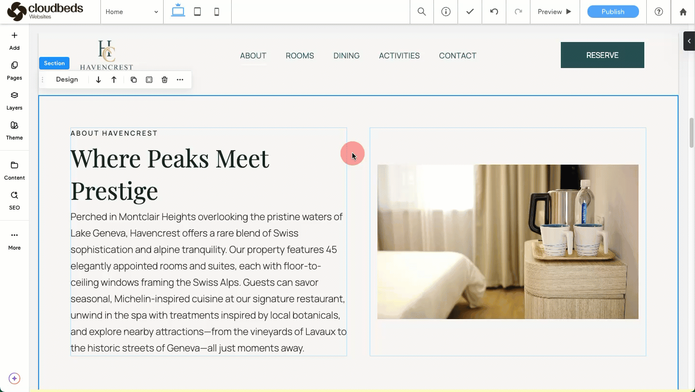The image size is (695, 392).
Task: Click the Publish button
Action: tap(613, 12)
